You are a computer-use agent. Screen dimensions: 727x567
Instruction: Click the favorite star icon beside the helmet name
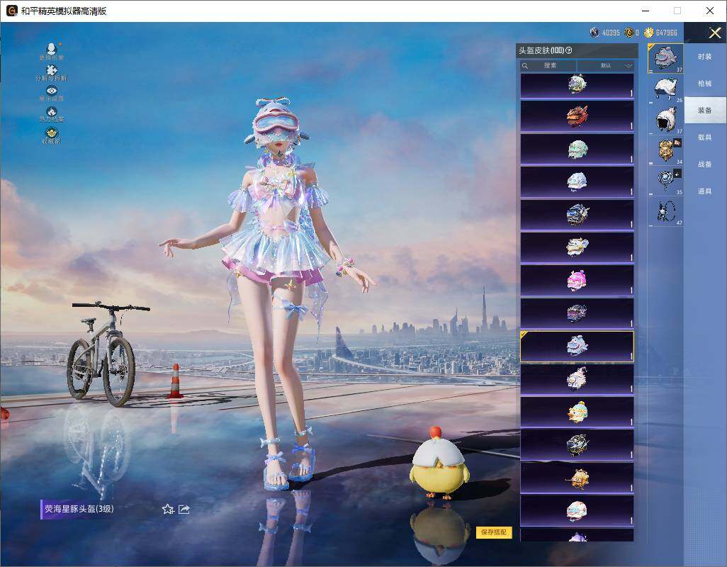point(168,509)
